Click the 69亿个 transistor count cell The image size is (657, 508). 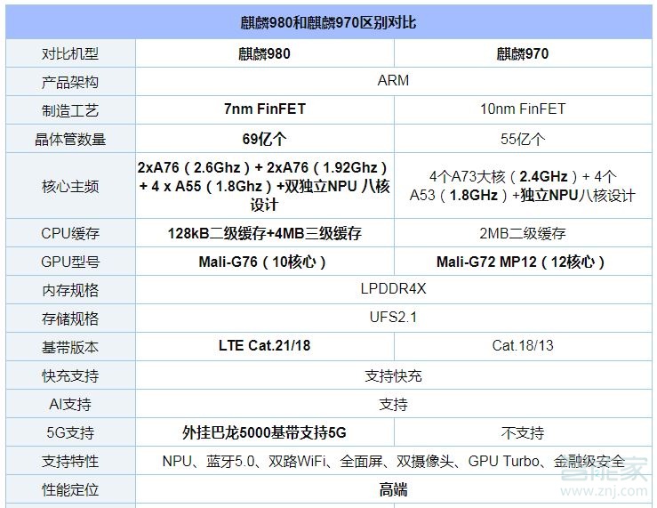[x=264, y=139]
